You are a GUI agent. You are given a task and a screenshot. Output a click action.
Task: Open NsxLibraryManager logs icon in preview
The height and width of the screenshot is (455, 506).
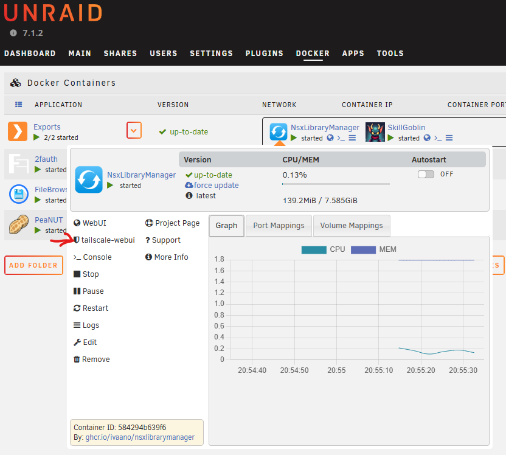click(x=352, y=138)
